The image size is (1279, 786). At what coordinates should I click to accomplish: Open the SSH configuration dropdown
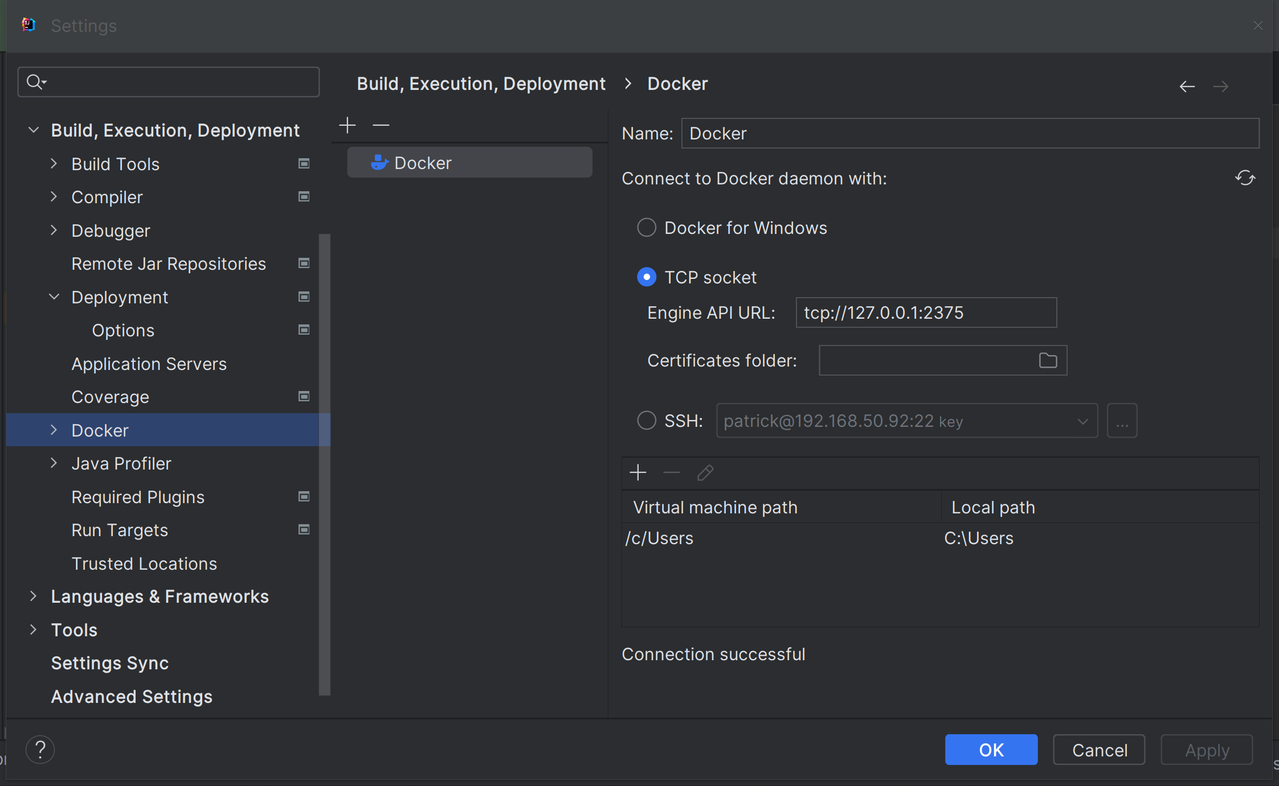tap(1082, 421)
